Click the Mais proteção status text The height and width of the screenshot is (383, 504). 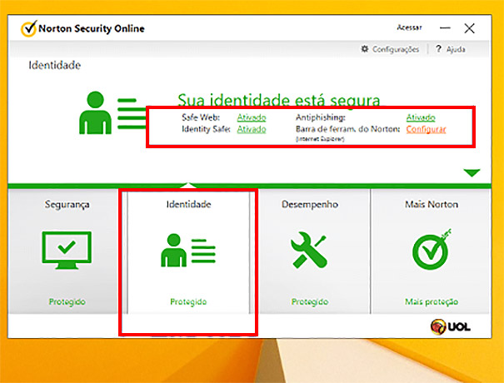[432, 301]
